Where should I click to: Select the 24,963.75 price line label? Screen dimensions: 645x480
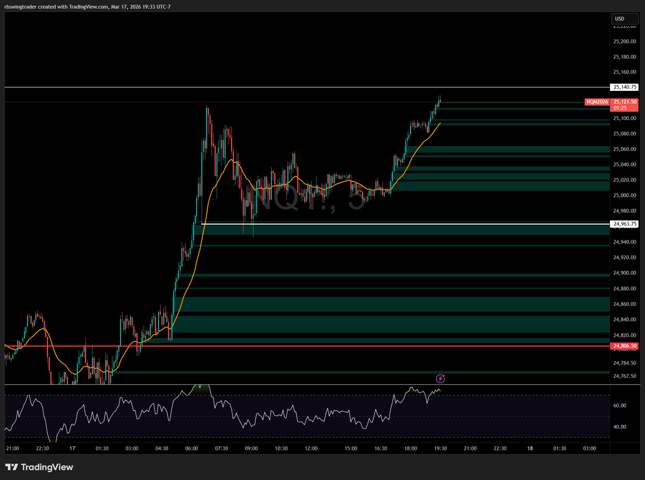coord(625,224)
